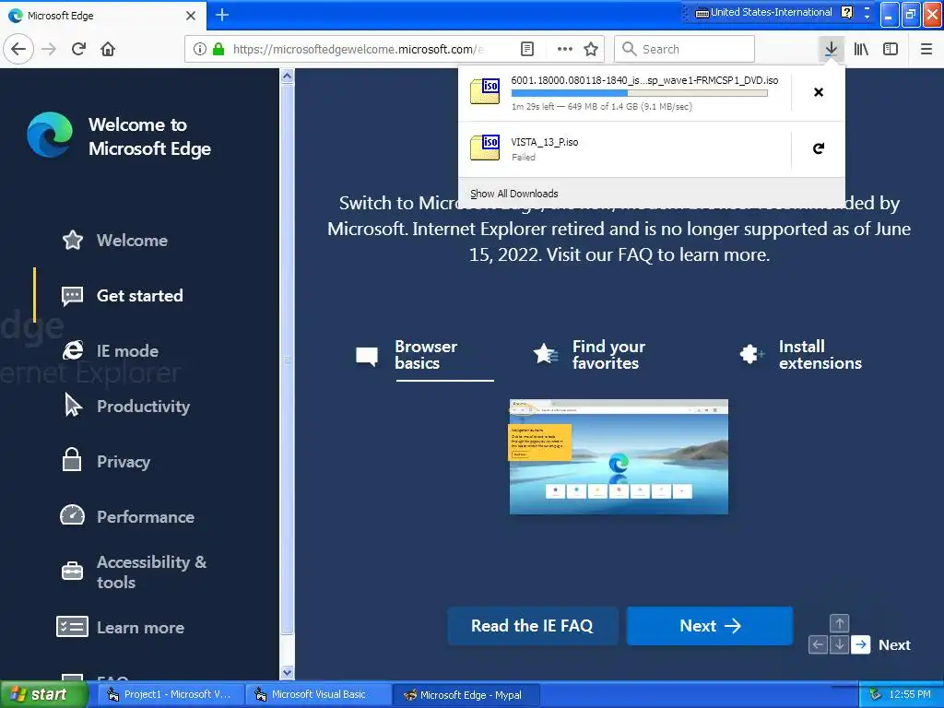Open the page actions three-dot menu
The image size is (944, 708).
[564, 49]
